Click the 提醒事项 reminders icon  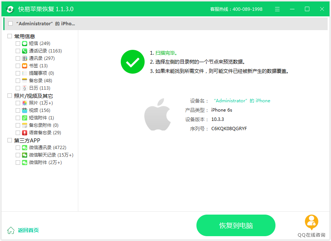tap(25, 73)
